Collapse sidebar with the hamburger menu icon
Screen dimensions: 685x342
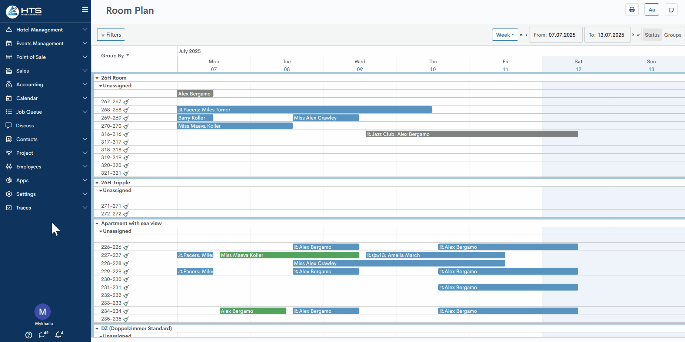(x=85, y=10)
